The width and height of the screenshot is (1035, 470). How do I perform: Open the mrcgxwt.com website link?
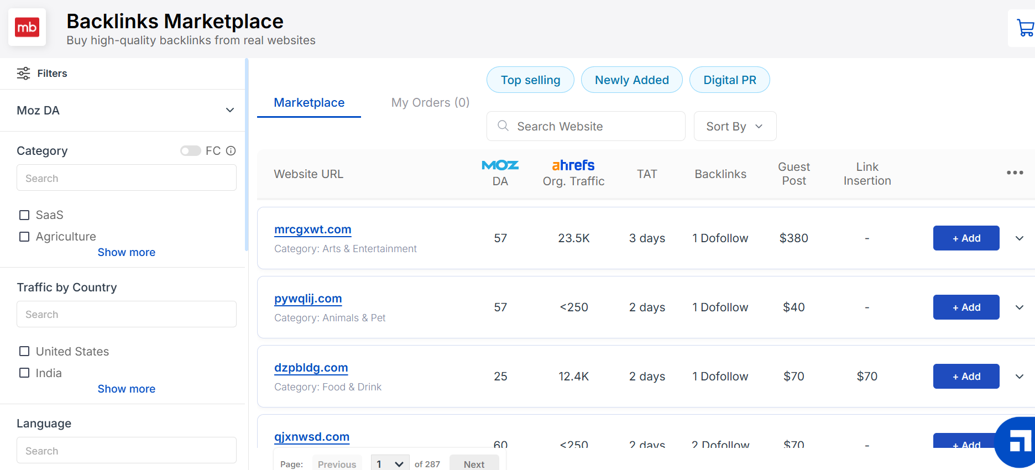tap(313, 229)
